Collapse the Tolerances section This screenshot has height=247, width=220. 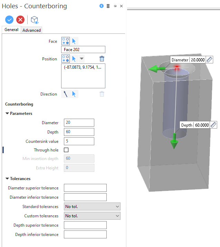coord(7,179)
